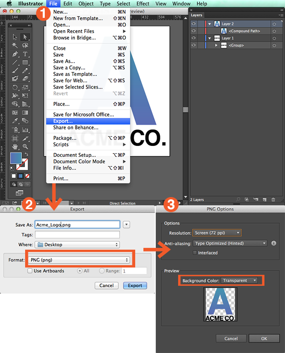The height and width of the screenshot is (353, 285).
Task: Choose Export... from the File menu
Action: point(88,121)
